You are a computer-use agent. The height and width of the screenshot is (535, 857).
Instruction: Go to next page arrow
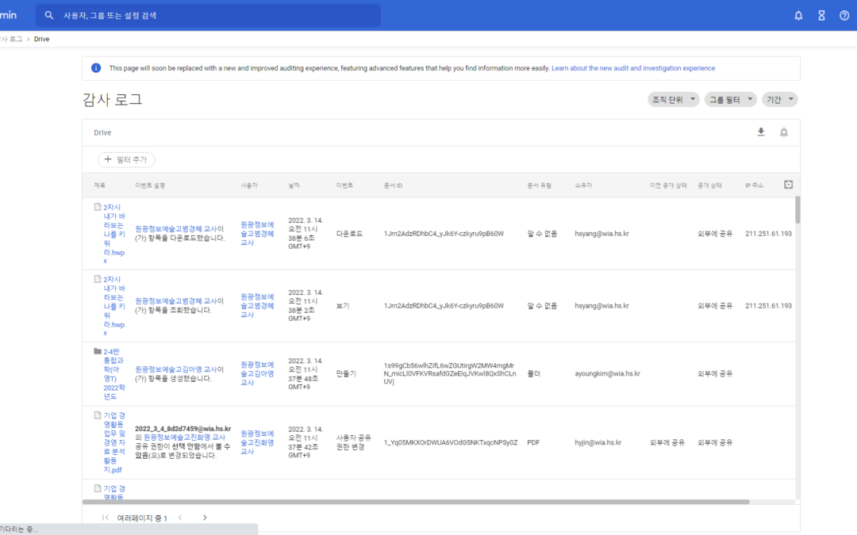point(205,518)
